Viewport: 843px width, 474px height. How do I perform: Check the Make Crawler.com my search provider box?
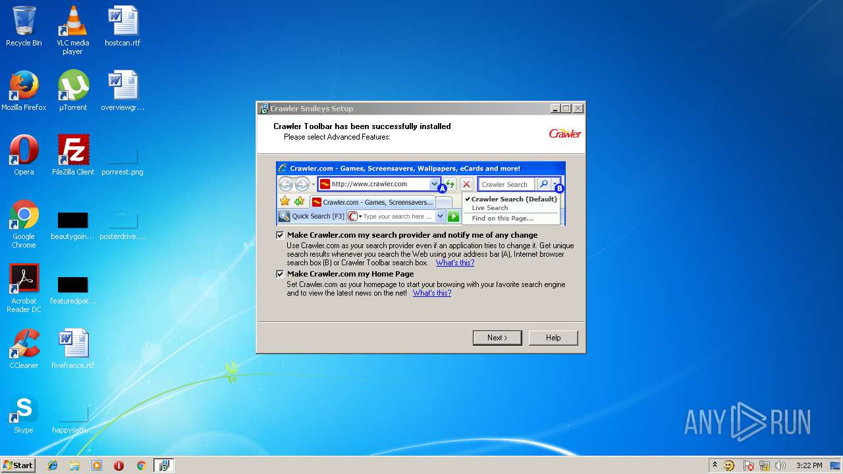click(x=280, y=235)
